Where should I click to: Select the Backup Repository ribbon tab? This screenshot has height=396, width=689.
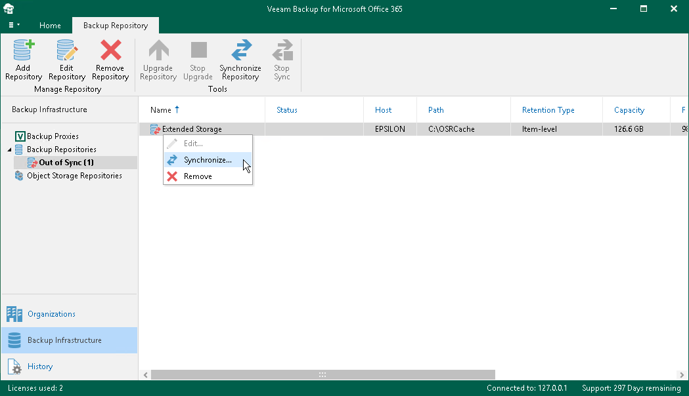coord(116,26)
